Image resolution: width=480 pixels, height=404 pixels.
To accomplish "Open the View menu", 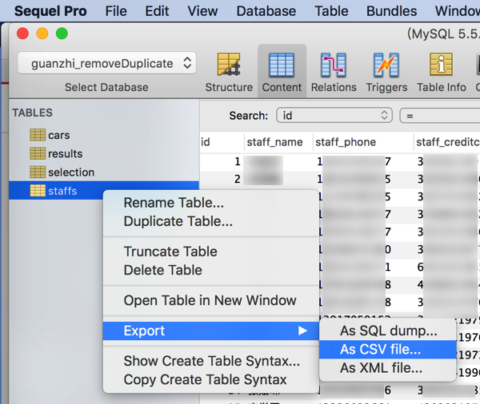I will [202, 11].
